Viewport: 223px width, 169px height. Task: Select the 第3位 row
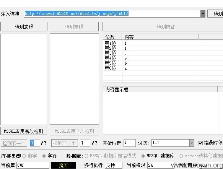(x=163, y=53)
